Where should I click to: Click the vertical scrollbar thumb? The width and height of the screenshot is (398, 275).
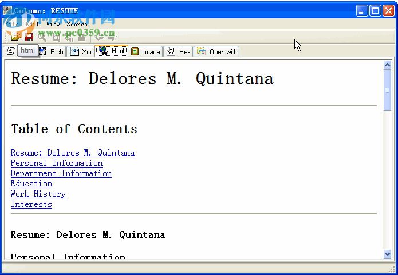click(x=387, y=90)
